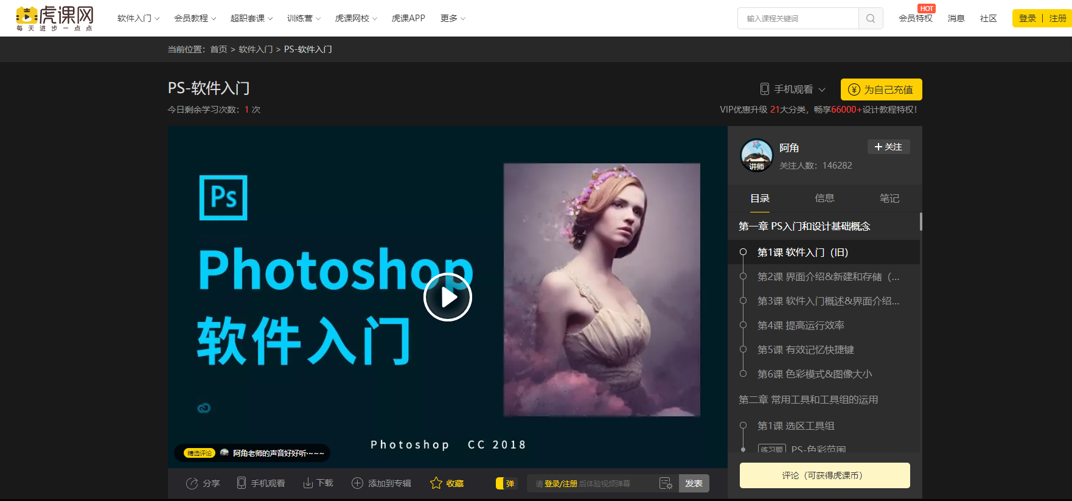Image resolution: width=1072 pixels, height=501 pixels.
Task: Click the search magnifier icon
Action: (x=871, y=18)
